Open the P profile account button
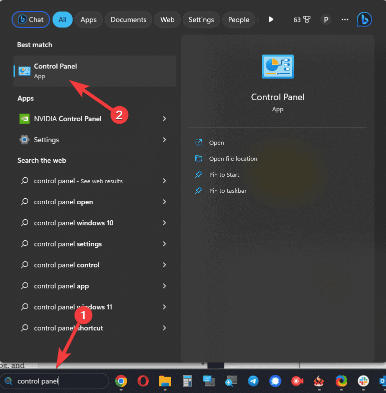The height and width of the screenshot is (393, 386). tap(326, 20)
